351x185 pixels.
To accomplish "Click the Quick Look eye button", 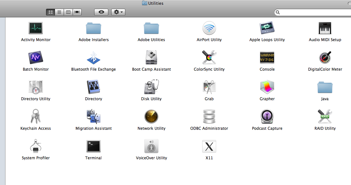I will pos(101,12).
